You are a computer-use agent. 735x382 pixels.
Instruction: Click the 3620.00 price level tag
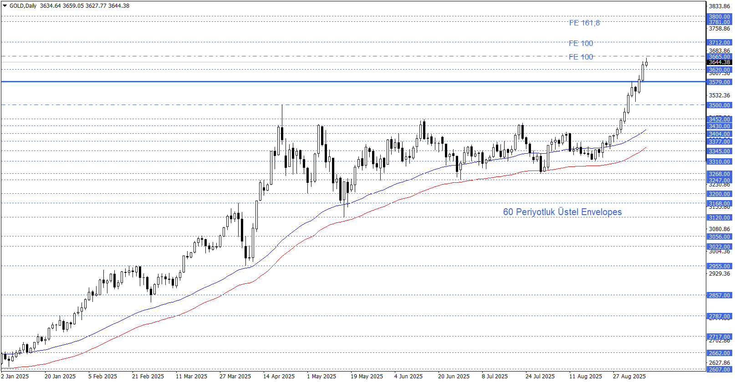[719, 70]
